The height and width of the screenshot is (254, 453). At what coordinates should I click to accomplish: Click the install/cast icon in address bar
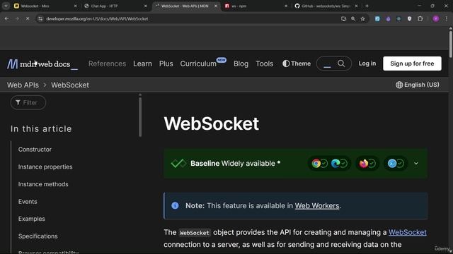tap(343, 19)
